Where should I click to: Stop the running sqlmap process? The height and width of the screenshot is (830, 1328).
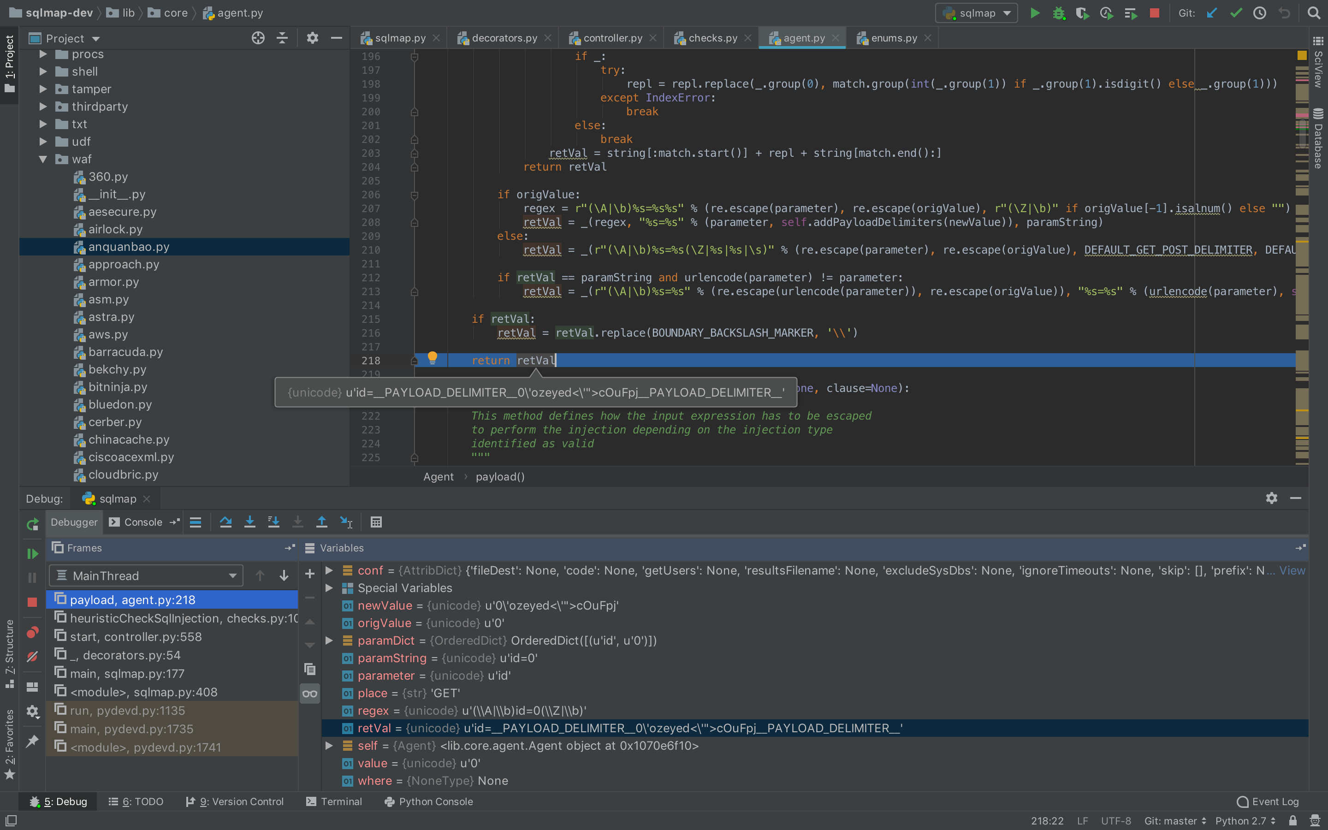1155,12
